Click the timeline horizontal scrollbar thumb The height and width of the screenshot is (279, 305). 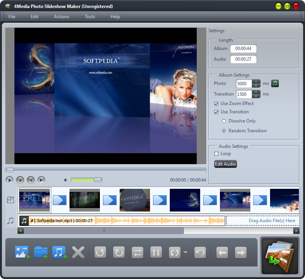pyautogui.click(x=104, y=230)
